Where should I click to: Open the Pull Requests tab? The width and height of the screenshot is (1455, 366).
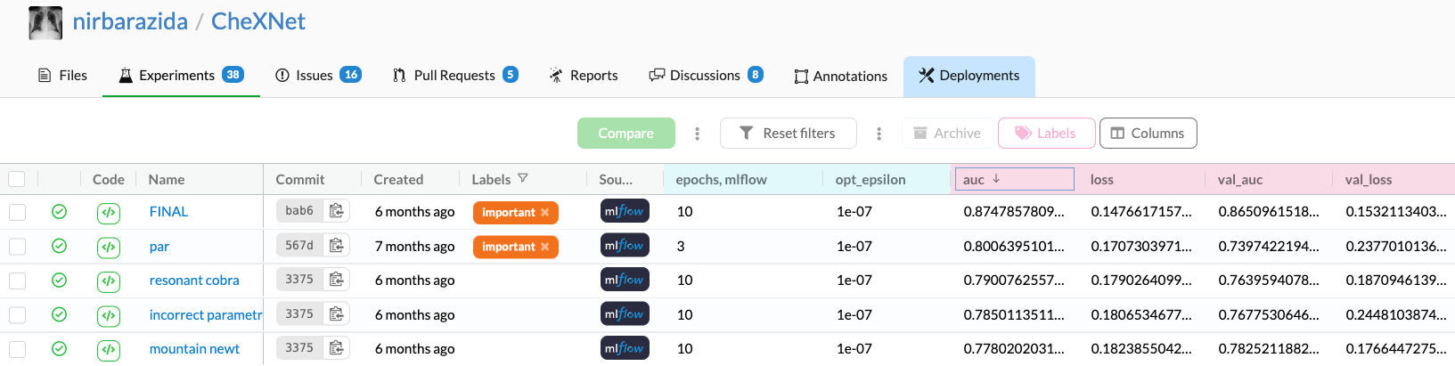tap(454, 76)
